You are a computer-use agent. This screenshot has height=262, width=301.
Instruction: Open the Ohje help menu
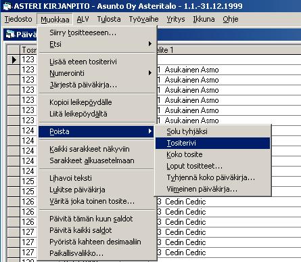tap(231, 19)
